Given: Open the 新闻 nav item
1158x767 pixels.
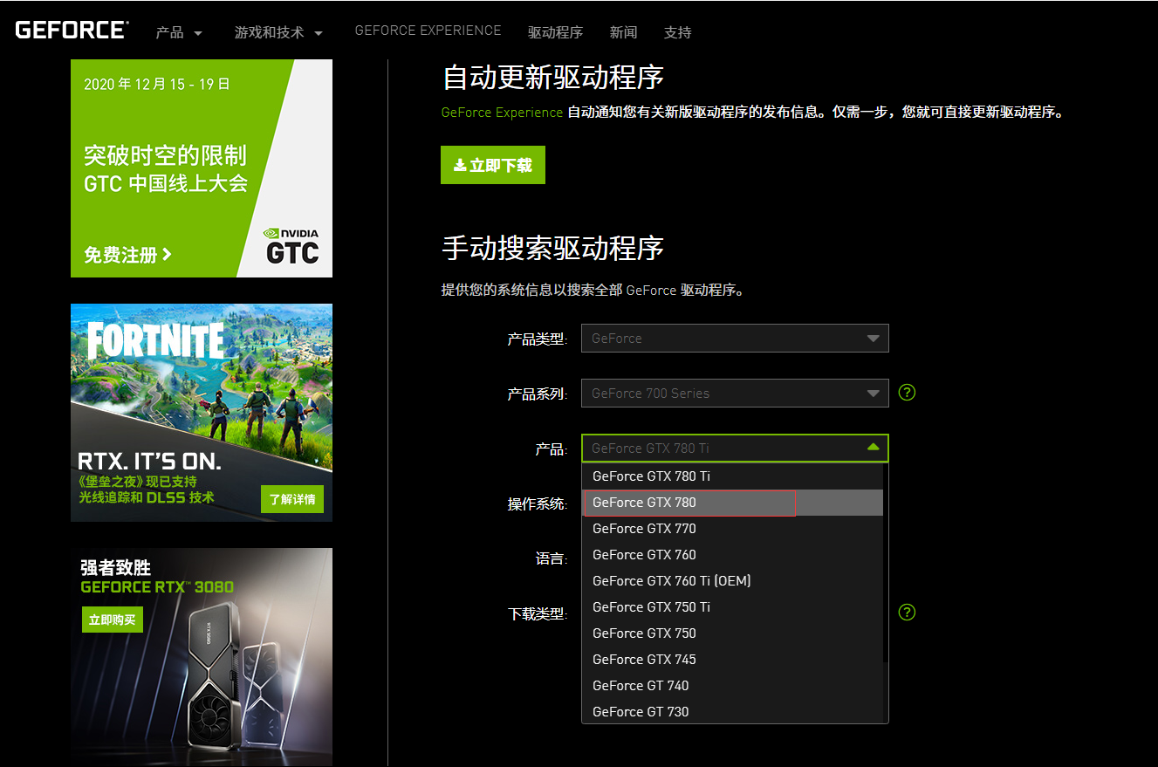Looking at the screenshot, I should (x=623, y=32).
